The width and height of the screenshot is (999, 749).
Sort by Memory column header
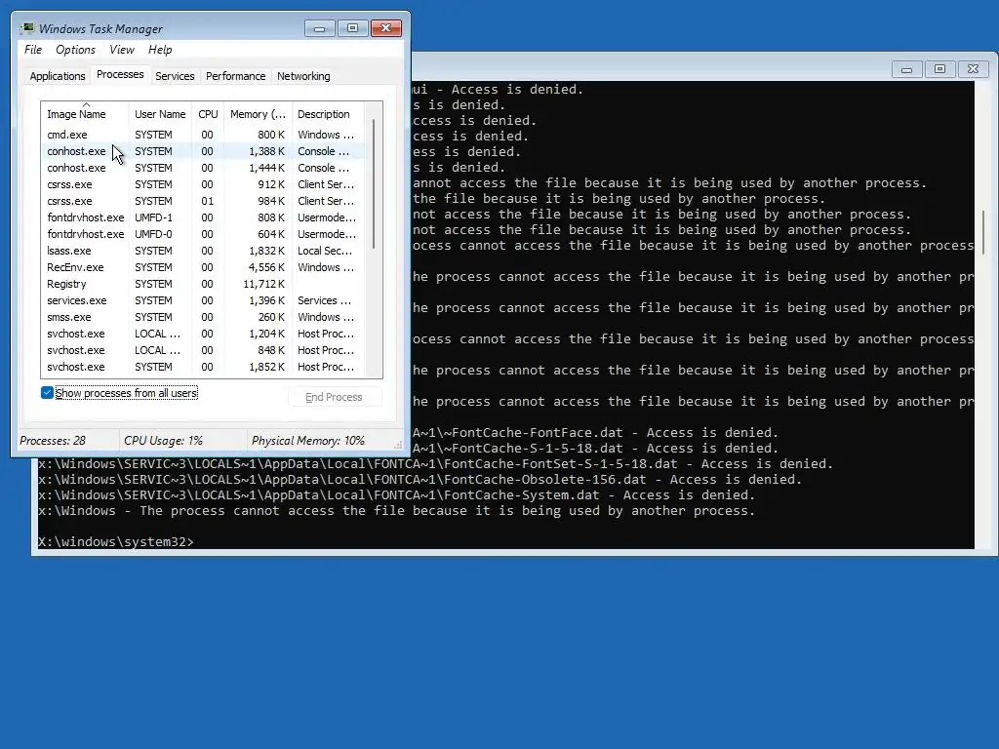point(258,114)
